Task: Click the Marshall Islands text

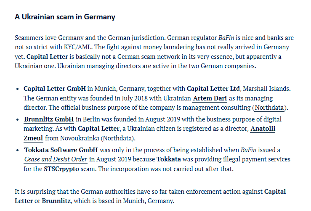Action: coord(267,89)
